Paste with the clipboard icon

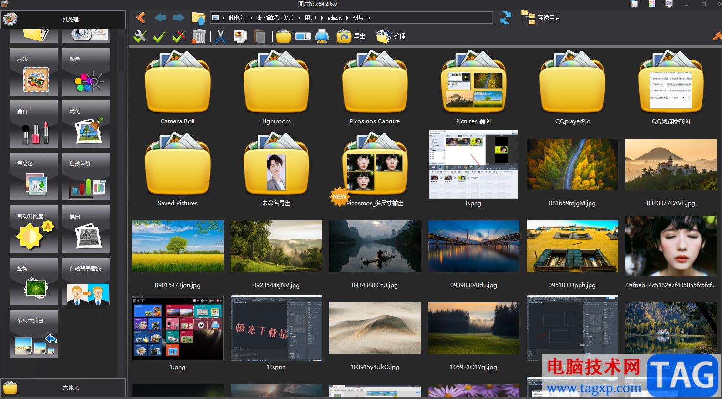coord(259,36)
